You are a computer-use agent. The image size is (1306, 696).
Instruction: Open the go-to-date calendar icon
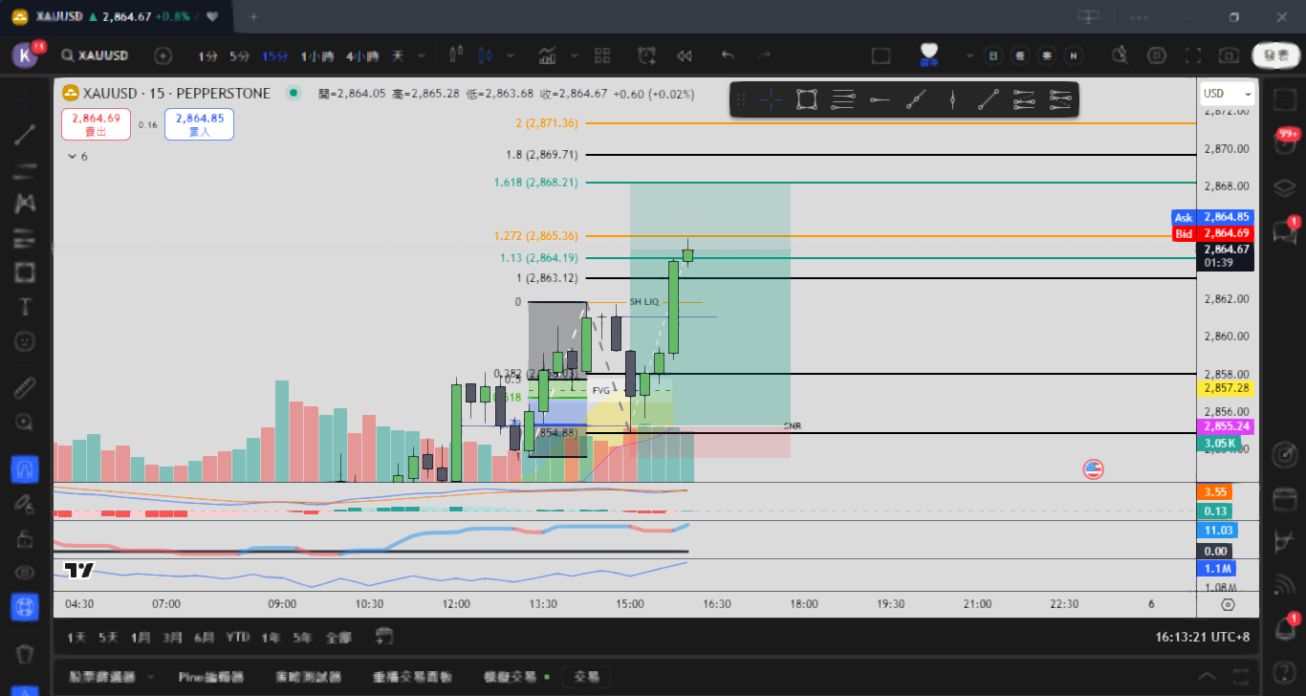coord(384,636)
